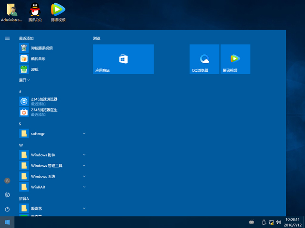Launch 2345加速浏览器 from the app list

44,101
